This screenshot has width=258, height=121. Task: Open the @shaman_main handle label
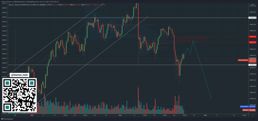(x=19, y=75)
